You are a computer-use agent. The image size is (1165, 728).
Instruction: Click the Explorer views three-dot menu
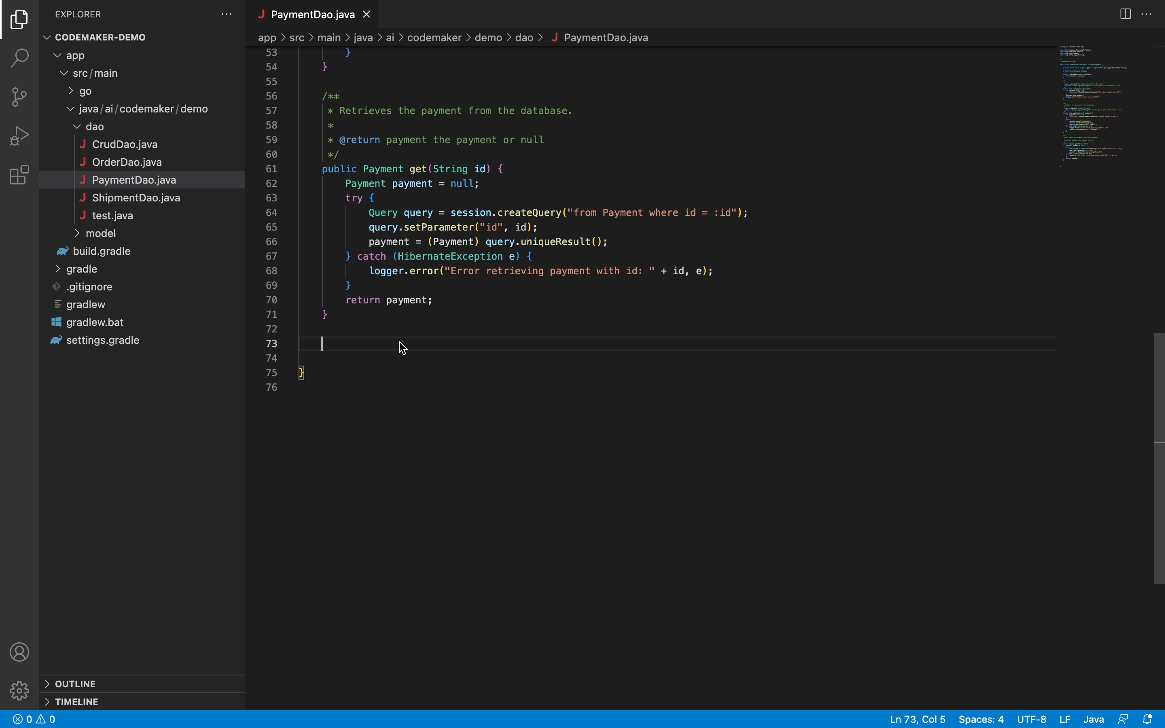click(226, 14)
